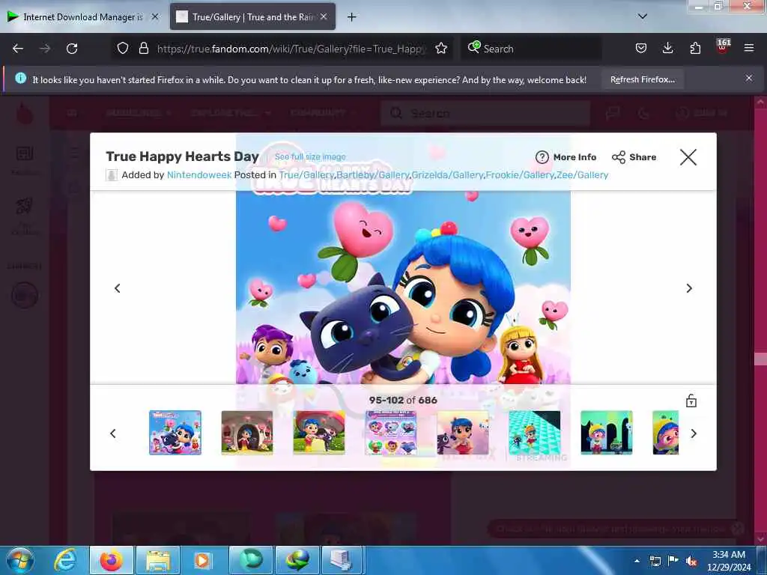Show previous image with left main arrow

coord(118,288)
